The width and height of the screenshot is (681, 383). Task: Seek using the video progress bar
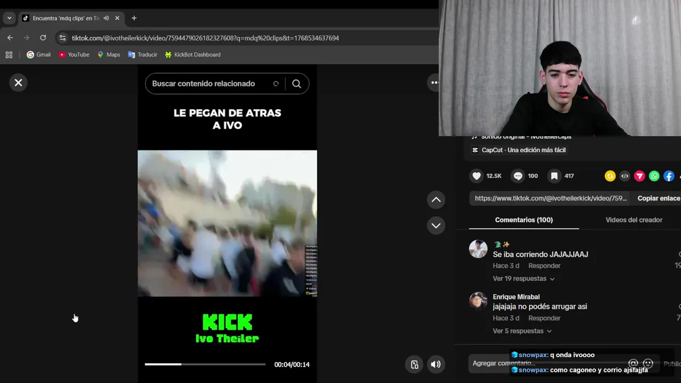tap(205, 364)
